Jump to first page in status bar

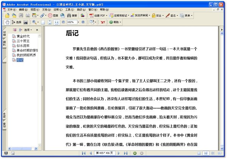point(83,153)
